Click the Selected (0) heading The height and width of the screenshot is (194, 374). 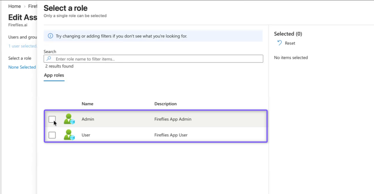pyautogui.click(x=288, y=34)
